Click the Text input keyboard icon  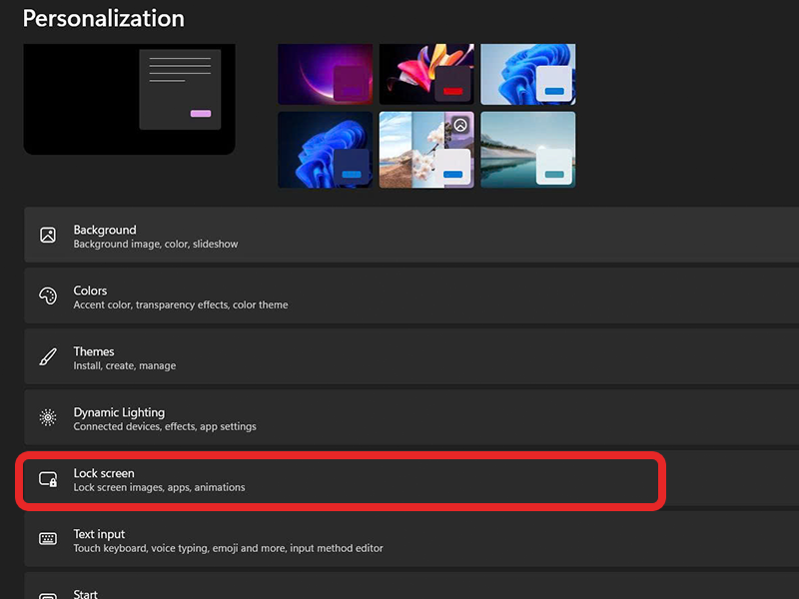[x=48, y=539]
